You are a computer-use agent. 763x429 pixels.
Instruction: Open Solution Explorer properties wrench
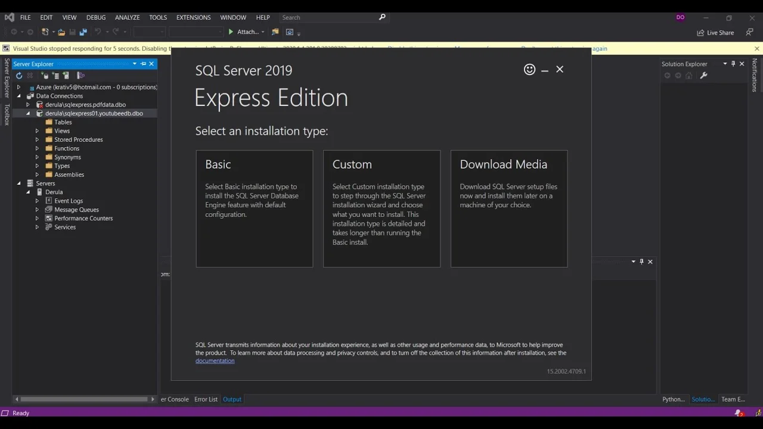(703, 76)
